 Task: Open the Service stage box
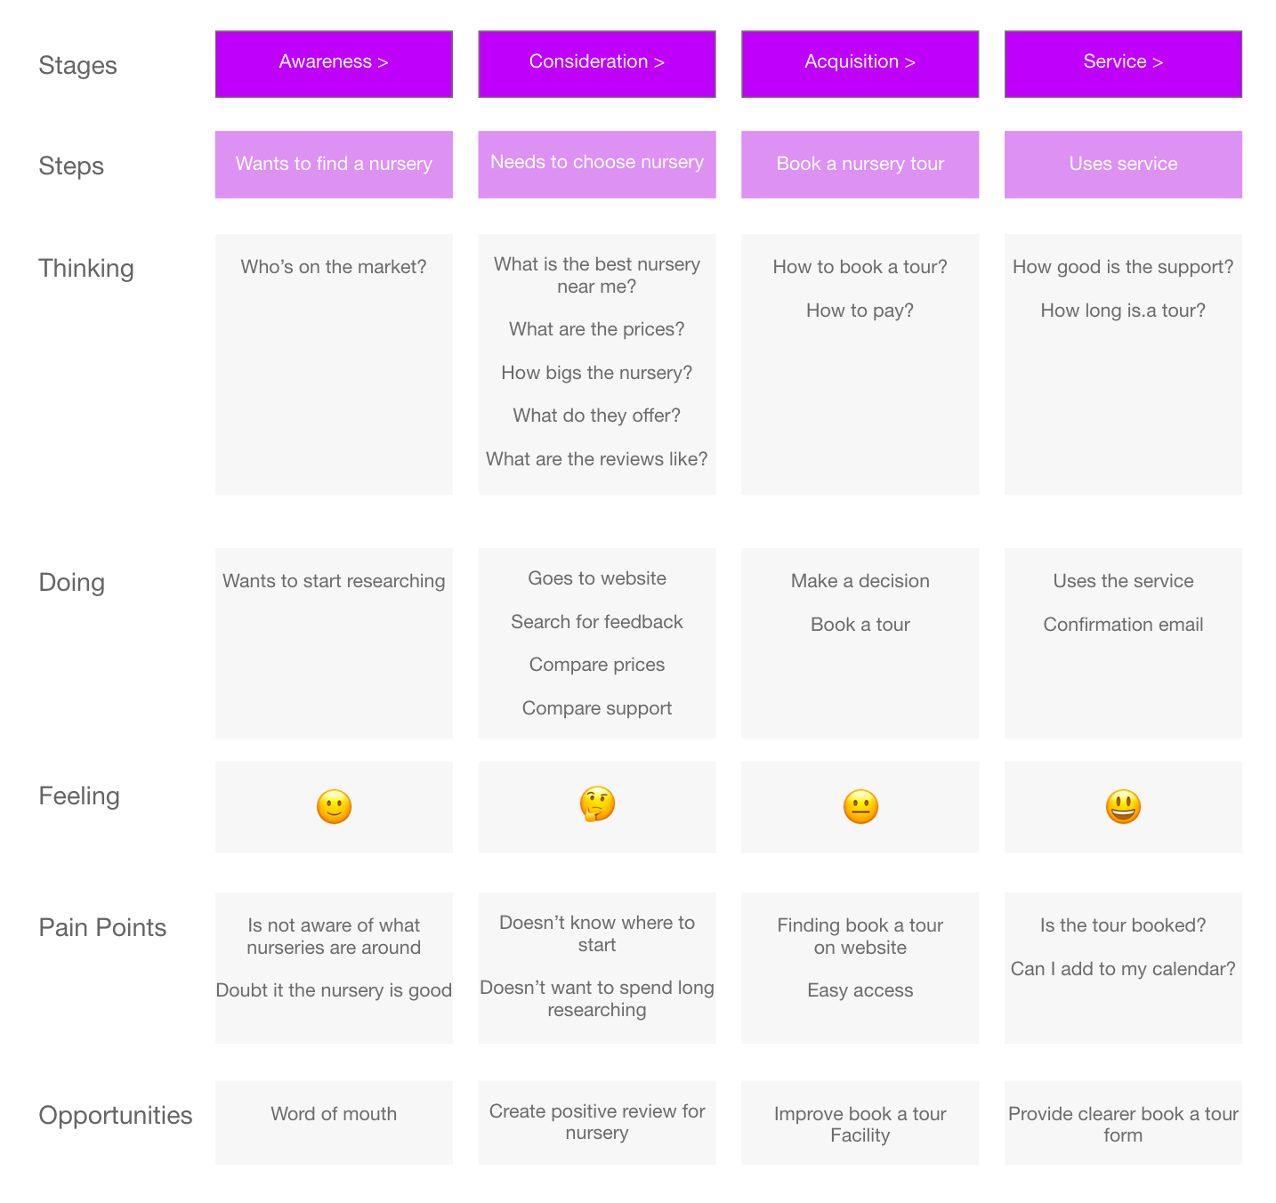point(1123,64)
